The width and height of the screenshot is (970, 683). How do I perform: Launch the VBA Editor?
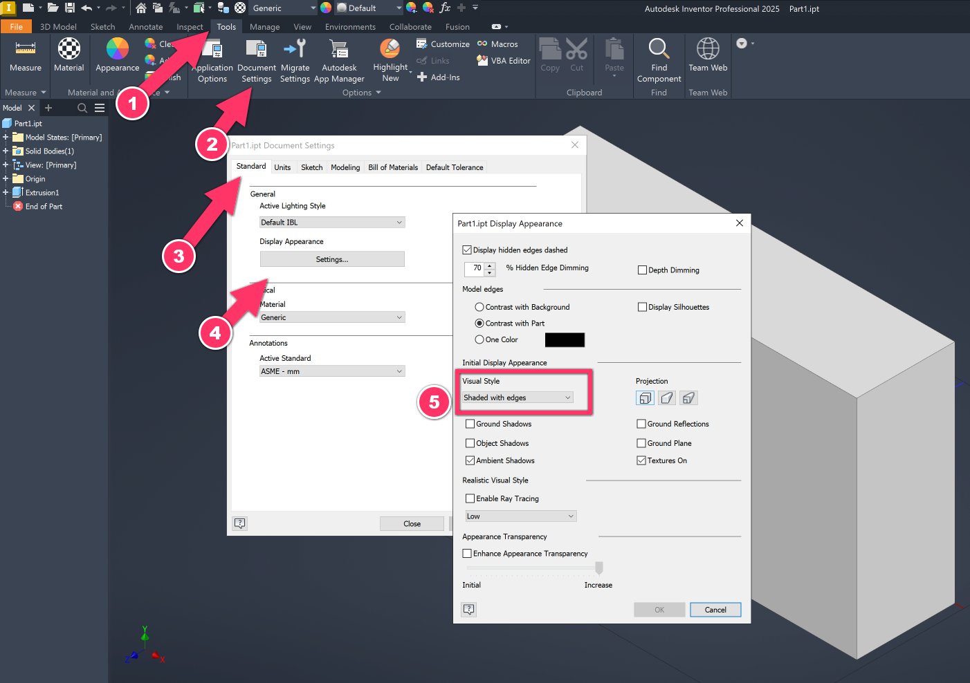(503, 60)
